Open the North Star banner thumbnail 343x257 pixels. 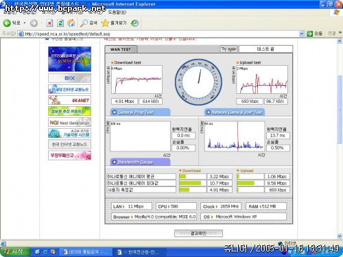click(x=69, y=59)
